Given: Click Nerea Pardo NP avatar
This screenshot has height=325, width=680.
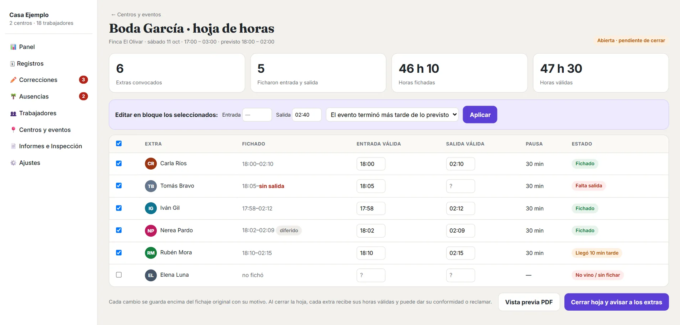Looking at the screenshot, I should click(x=151, y=231).
